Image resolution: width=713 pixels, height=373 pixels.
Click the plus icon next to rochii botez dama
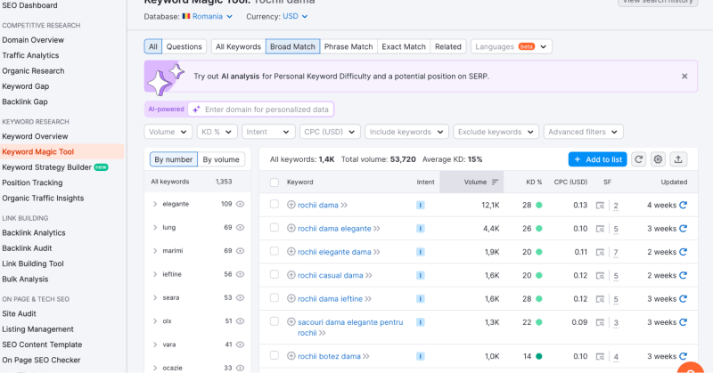[x=291, y=356]
